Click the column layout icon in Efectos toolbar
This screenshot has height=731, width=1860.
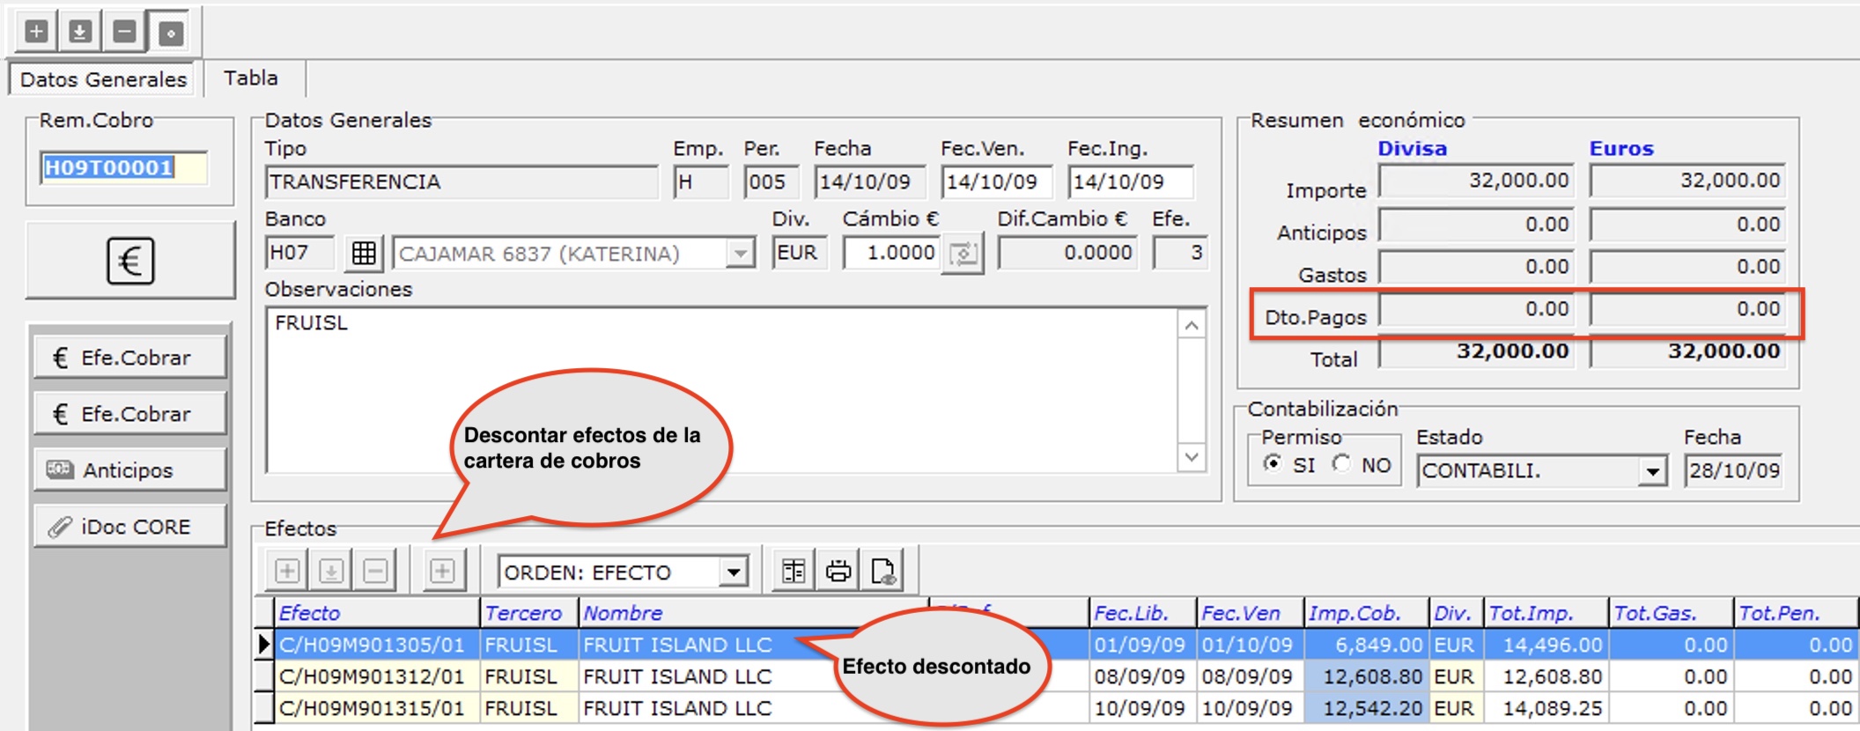pyautogui.click(x=793, y=572)
